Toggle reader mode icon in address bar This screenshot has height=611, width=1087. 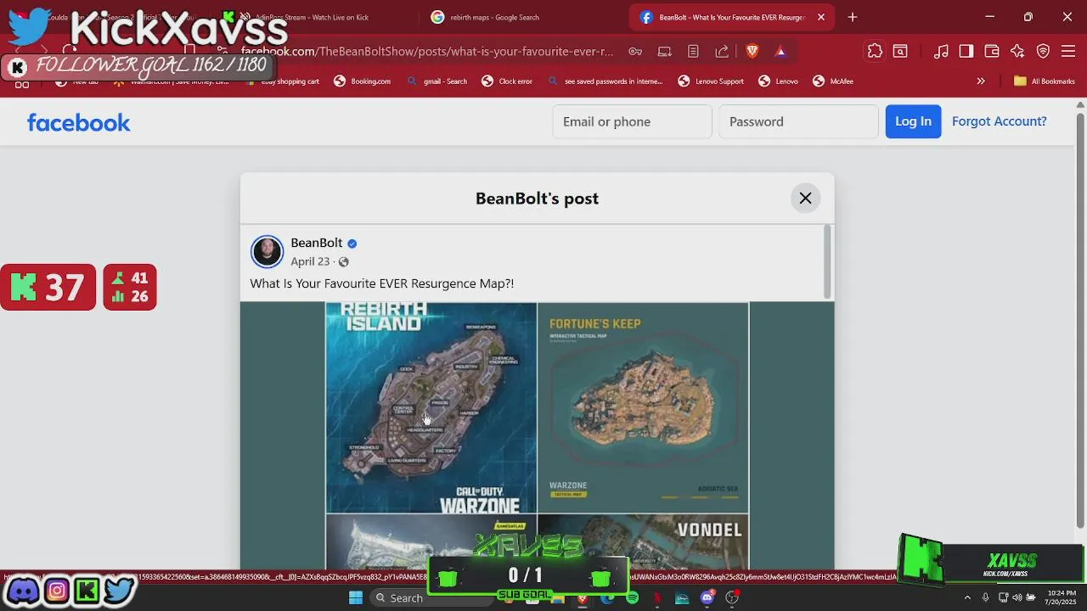pos(693,52)
